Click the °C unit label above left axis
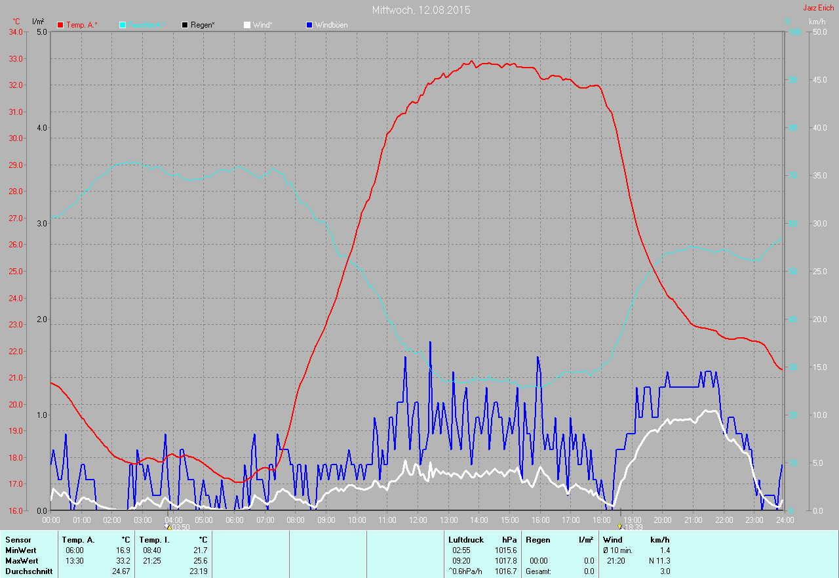 [x=16, y=22]
